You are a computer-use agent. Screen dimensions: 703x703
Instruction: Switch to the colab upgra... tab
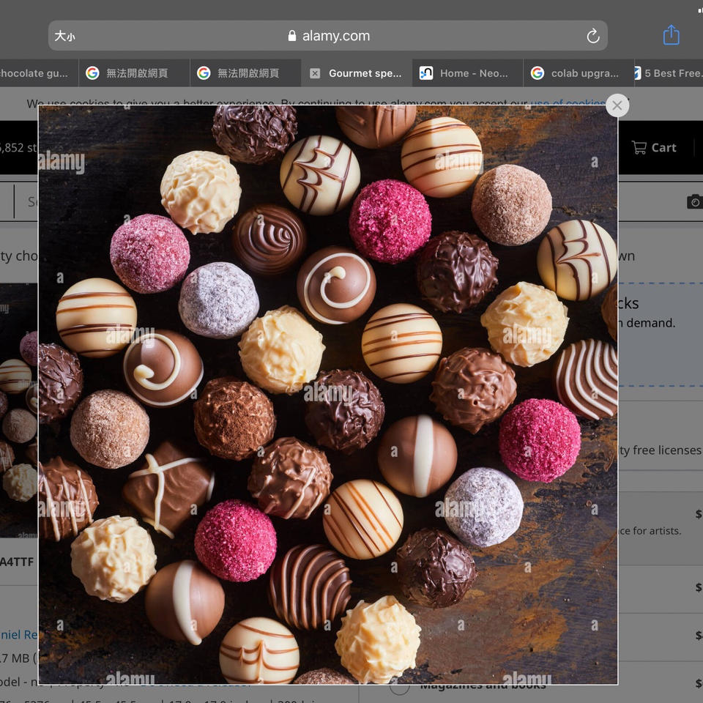point(579,73)
